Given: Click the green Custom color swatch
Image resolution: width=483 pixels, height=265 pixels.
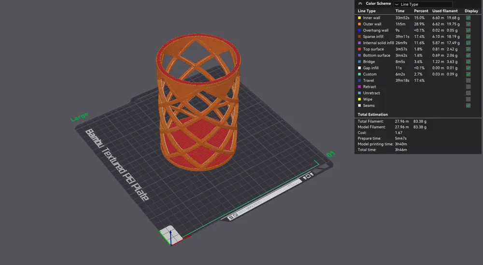Looking at the screenshot, I should (x=359, y=74).
